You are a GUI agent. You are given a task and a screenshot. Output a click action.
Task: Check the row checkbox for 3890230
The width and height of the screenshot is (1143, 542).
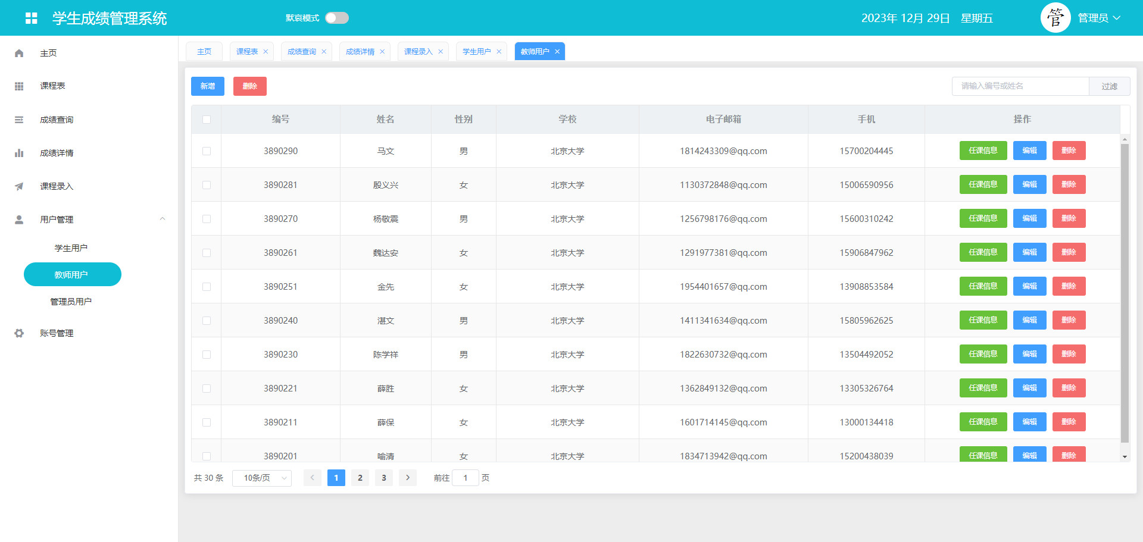click(x=207, y=355)
